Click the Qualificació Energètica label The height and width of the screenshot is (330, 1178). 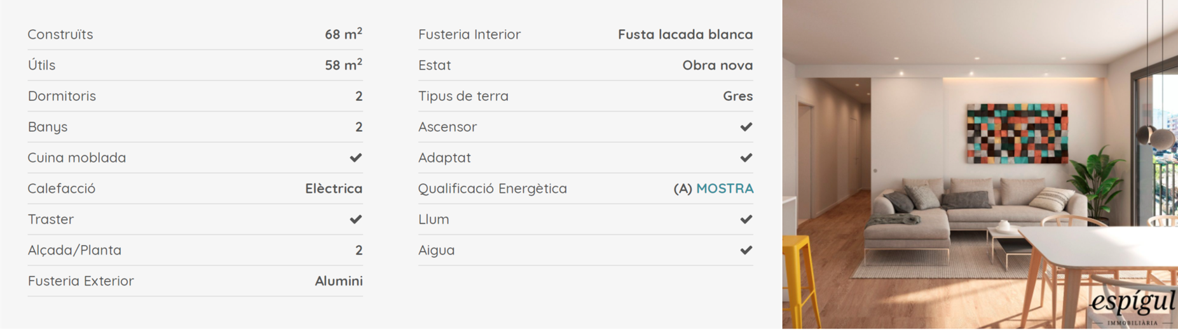pyautogui.click(x=493, y=188)
